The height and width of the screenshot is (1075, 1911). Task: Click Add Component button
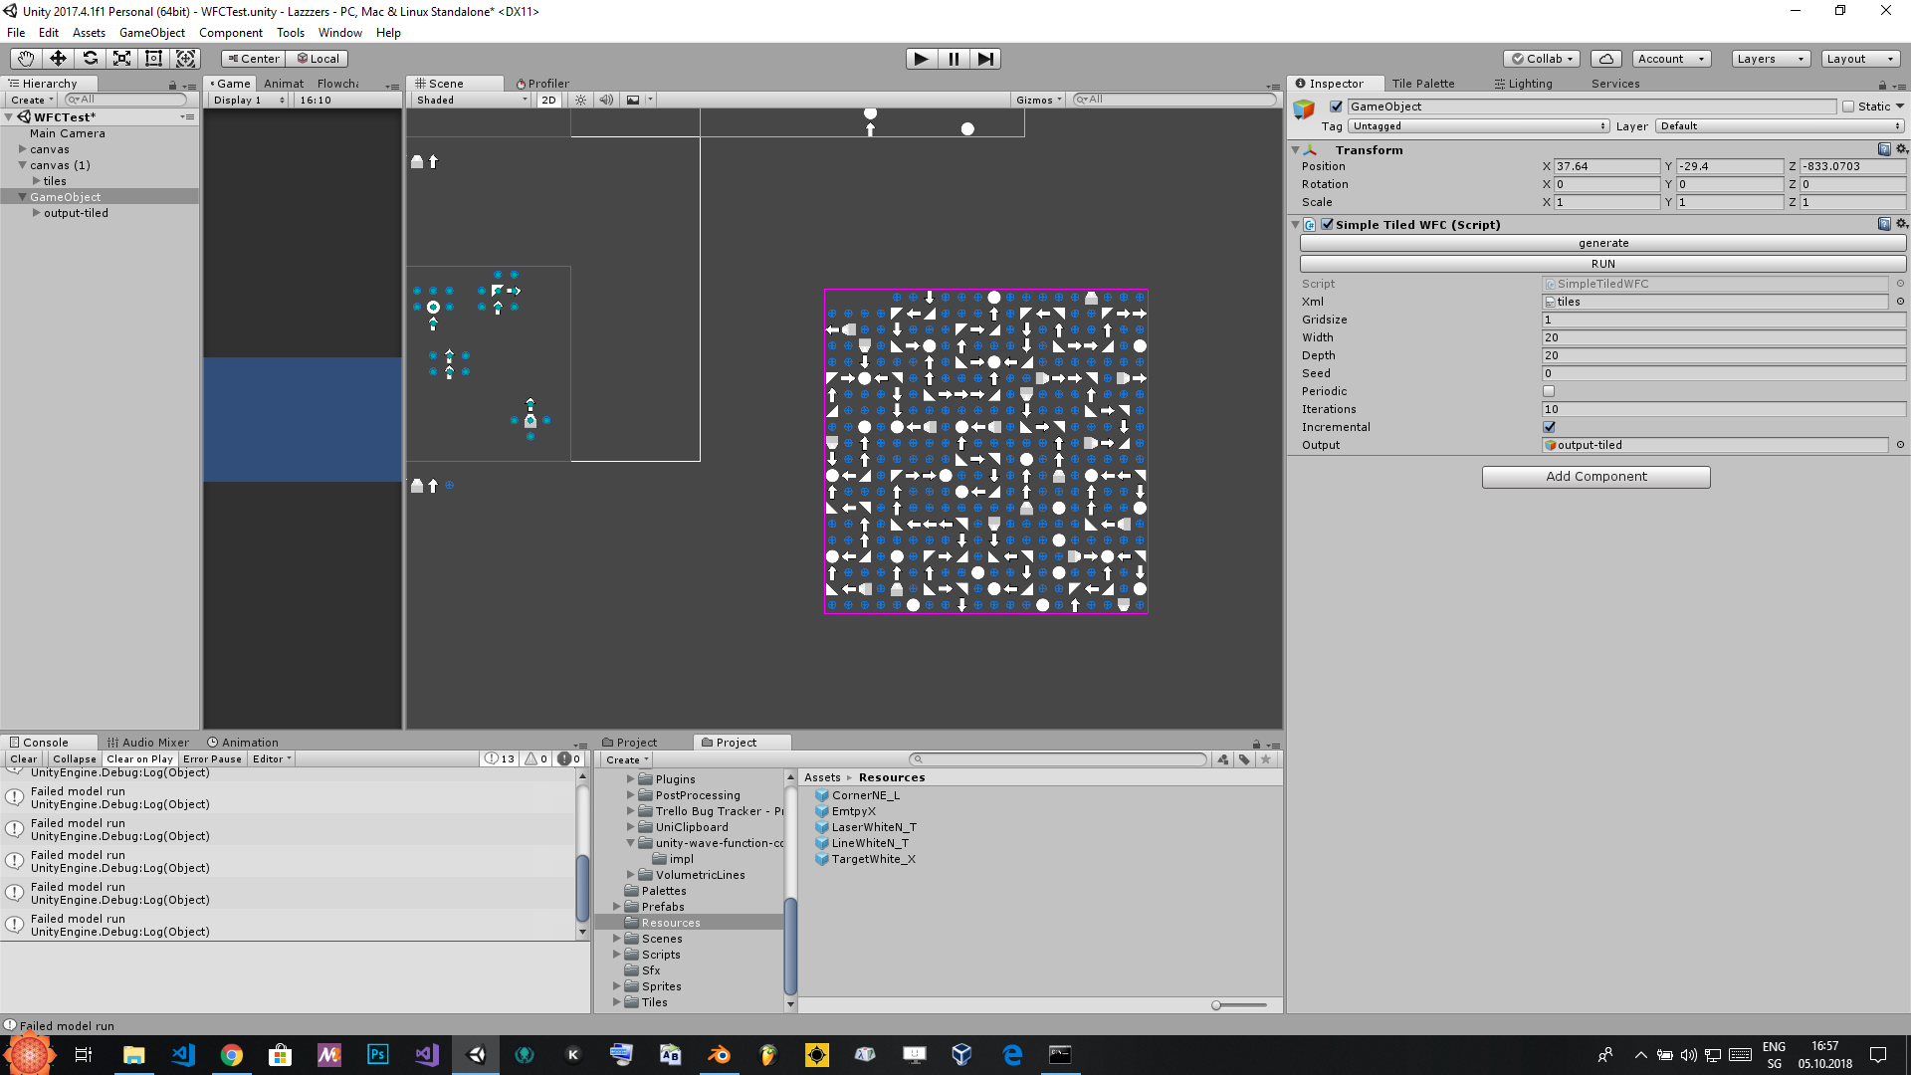coord(1595,477)
